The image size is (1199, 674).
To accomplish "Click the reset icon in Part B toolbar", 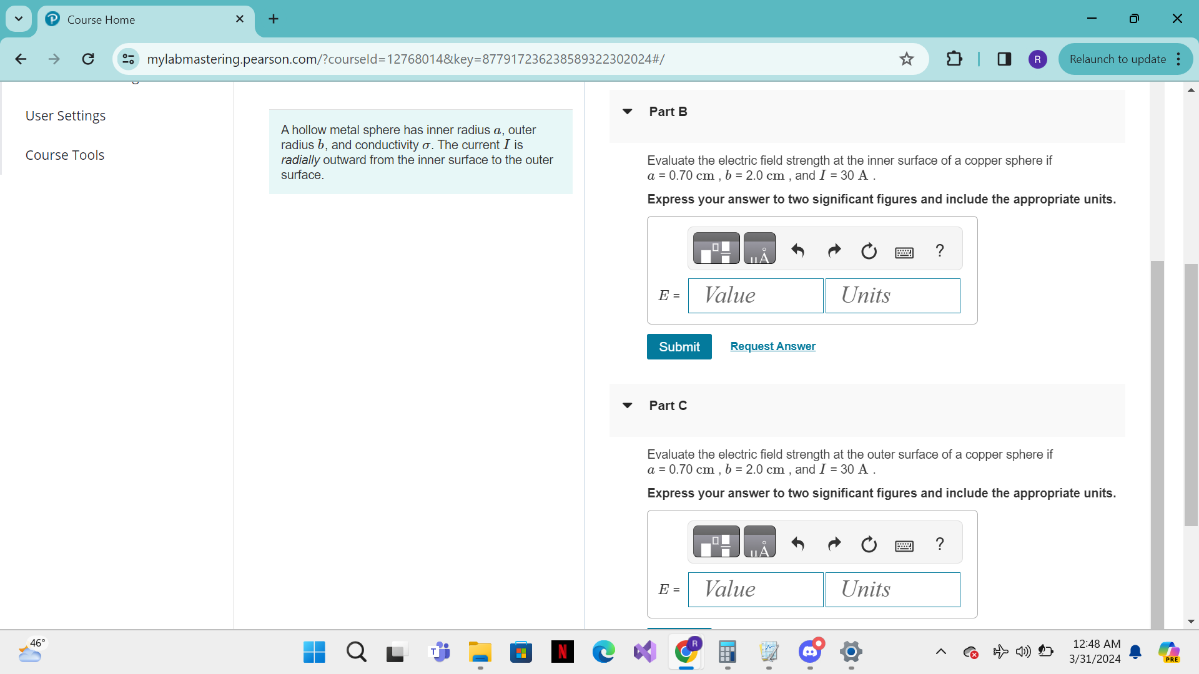I will point(869,251).
